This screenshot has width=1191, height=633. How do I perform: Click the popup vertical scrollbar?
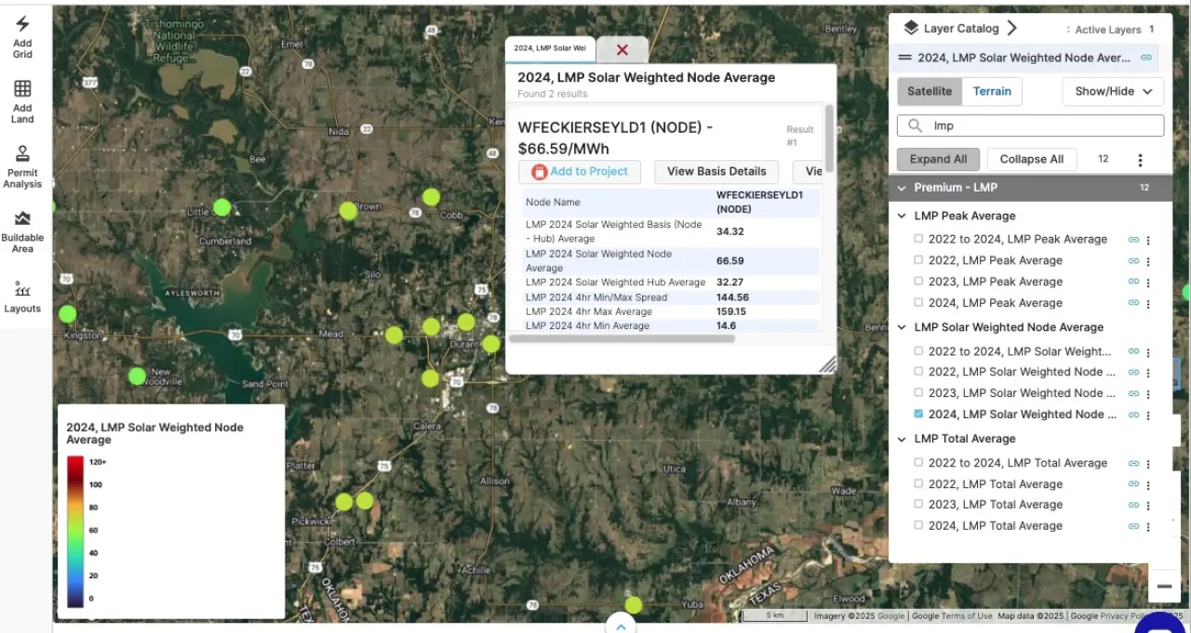[x=829, y=138]
